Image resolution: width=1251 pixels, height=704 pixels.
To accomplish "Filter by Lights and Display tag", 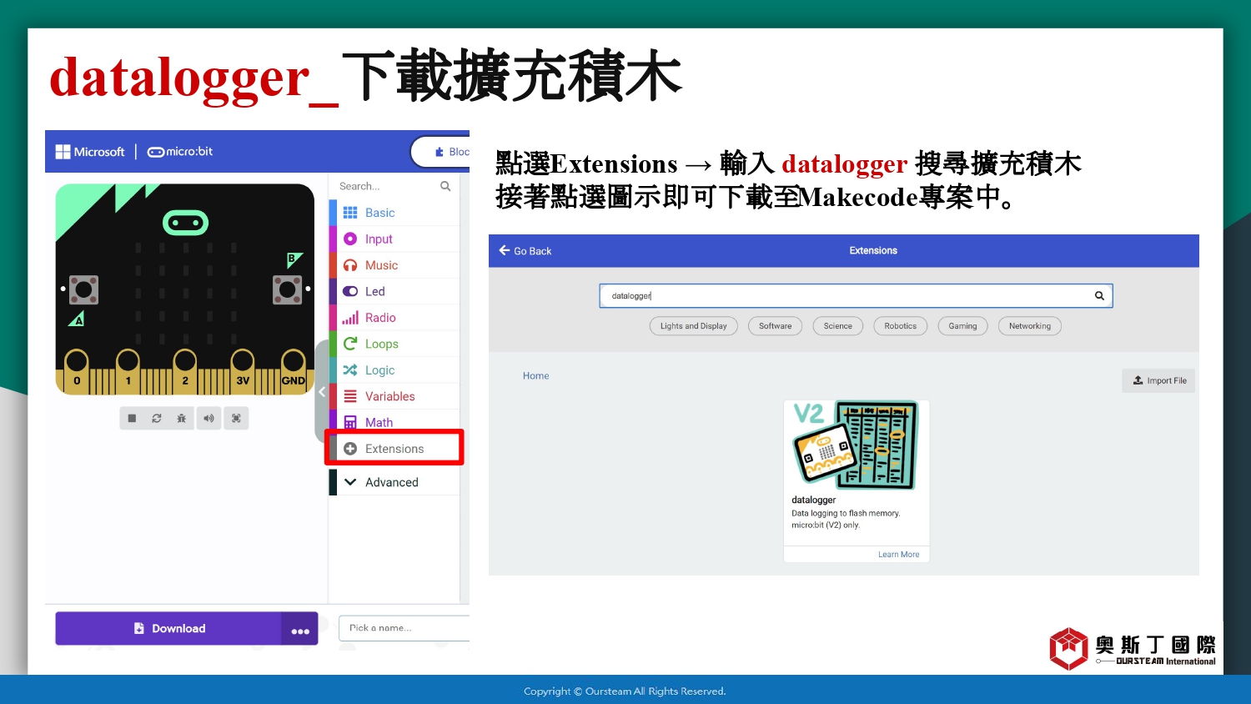I will (x=694, y=326).
